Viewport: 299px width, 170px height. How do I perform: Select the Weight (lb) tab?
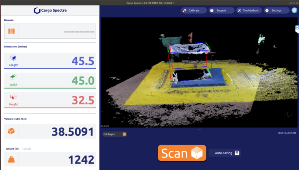12,149
